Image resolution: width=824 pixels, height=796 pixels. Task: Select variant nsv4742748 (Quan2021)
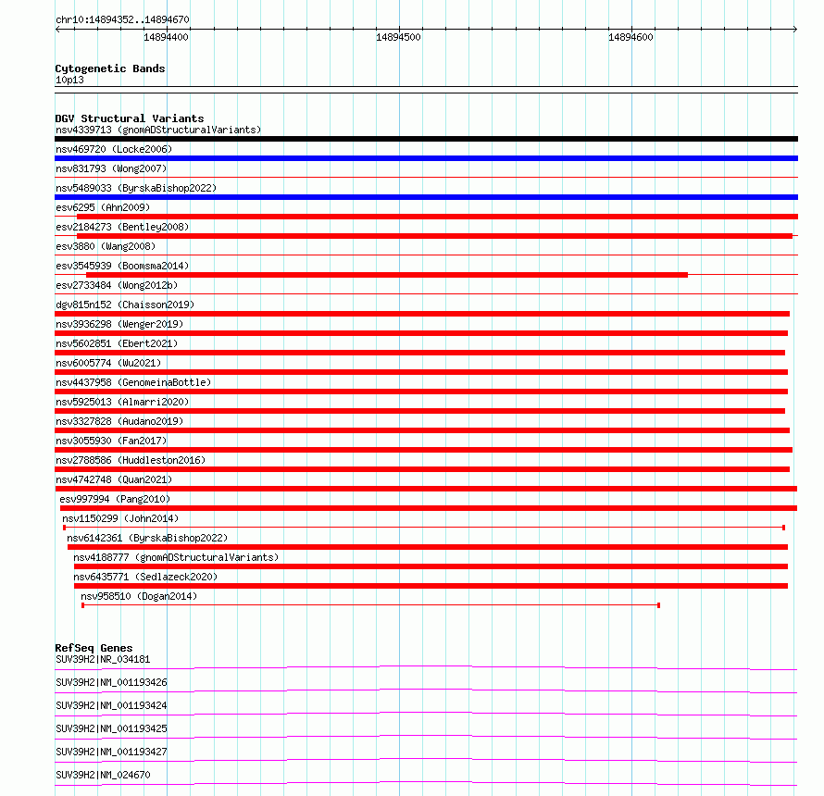(x=114, y=479)
